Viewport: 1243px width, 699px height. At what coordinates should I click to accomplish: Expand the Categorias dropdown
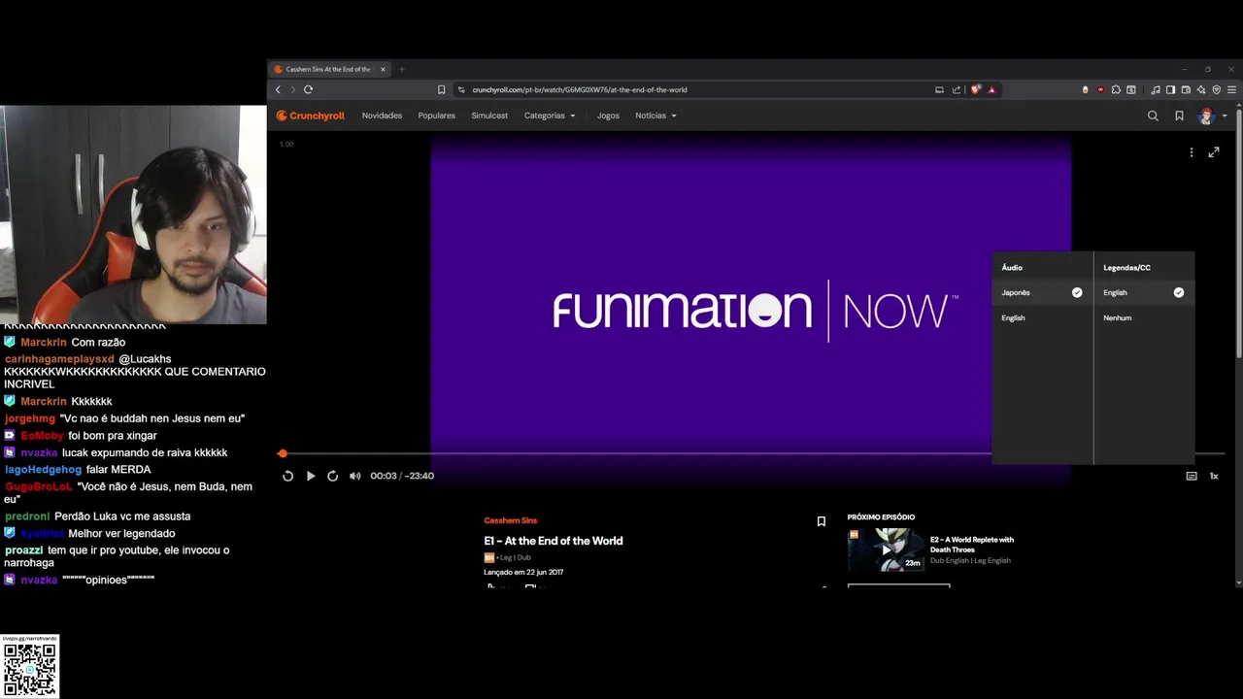[x=550, y=116]
